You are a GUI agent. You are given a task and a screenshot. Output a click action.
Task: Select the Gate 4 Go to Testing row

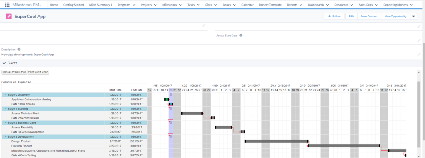click(x=74, y=155)
